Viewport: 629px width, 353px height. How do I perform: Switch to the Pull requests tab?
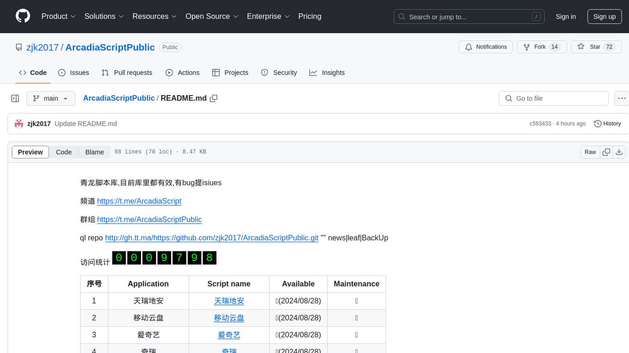click(x=127, y=73)
